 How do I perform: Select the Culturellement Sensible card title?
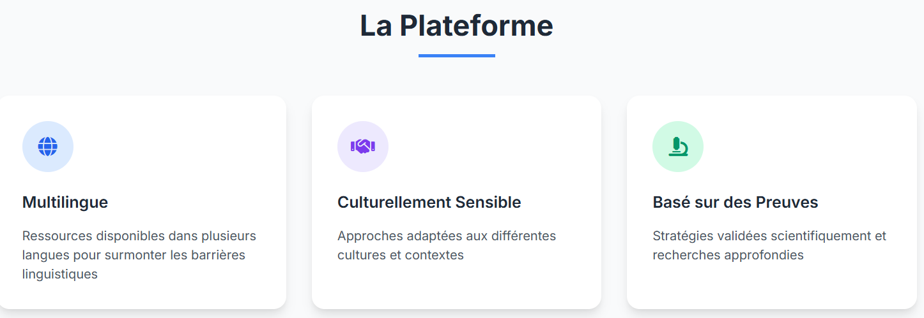coord(429,203)
